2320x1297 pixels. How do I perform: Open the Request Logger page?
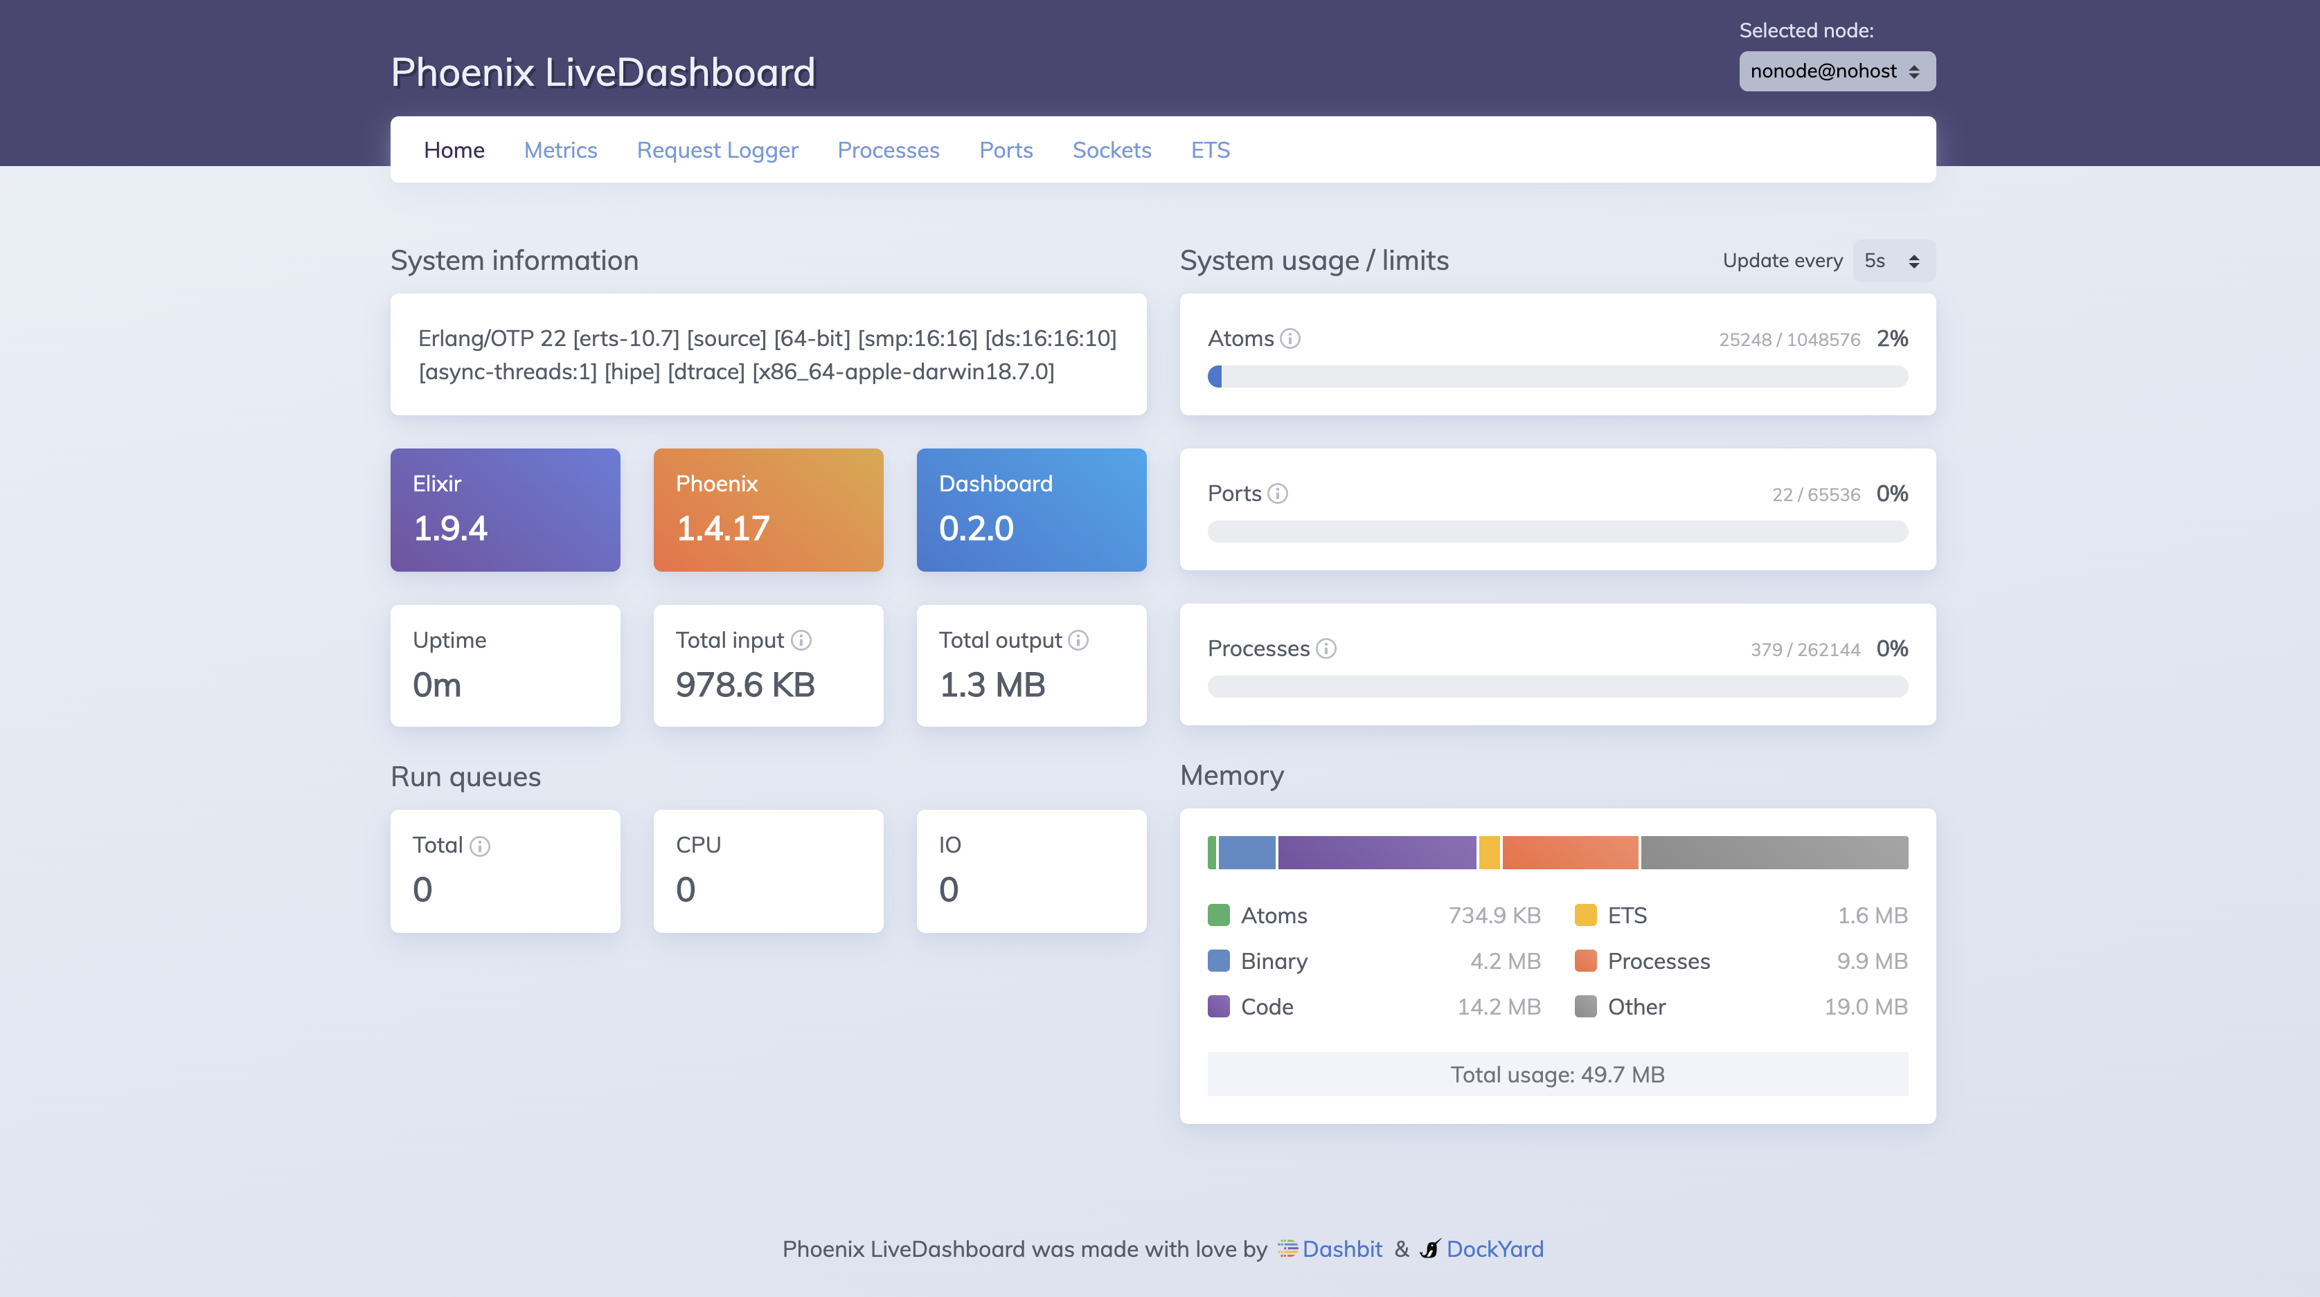click(x=717, y=149)
